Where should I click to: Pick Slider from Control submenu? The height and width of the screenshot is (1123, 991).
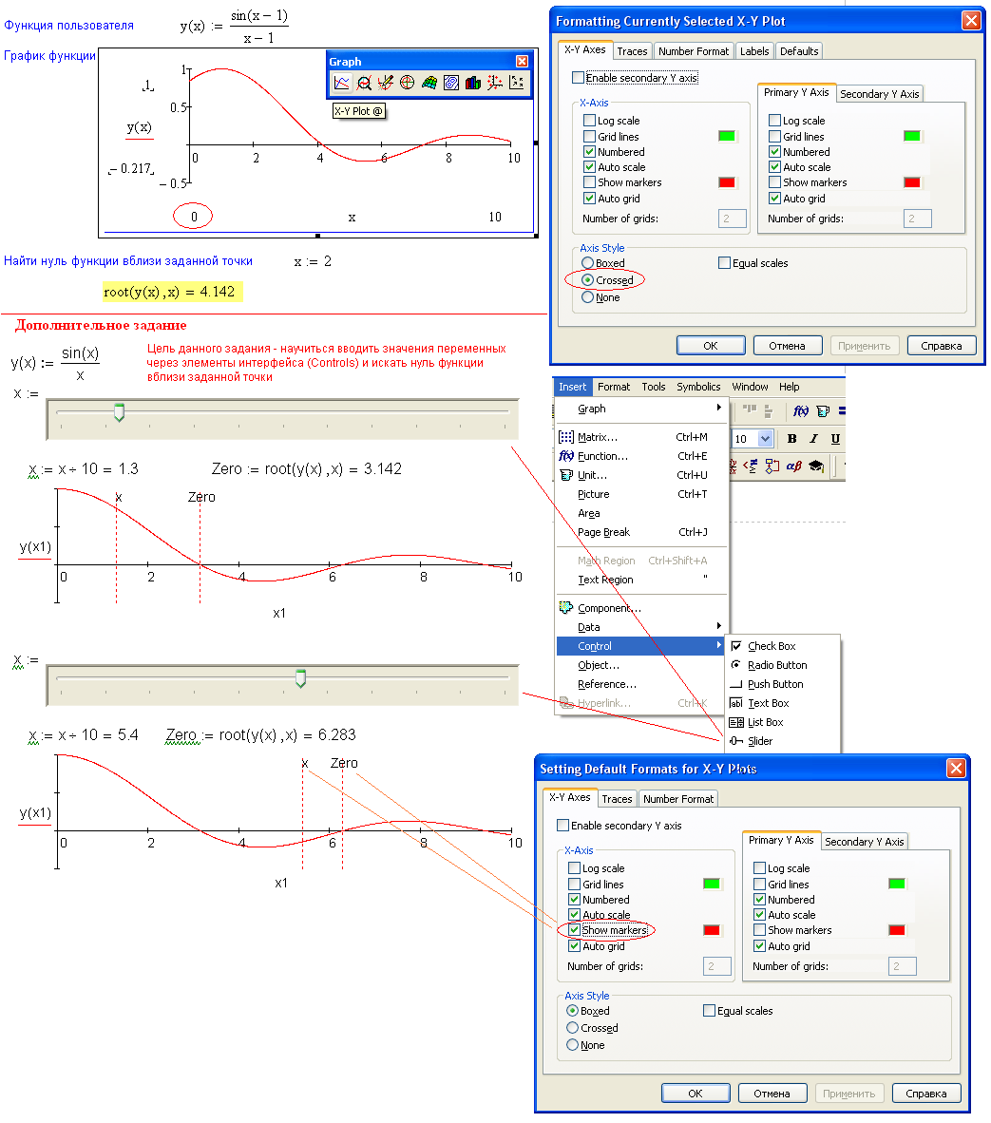pos(783,741)
